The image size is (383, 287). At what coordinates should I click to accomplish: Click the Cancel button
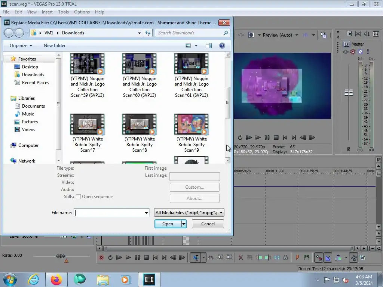pos(208,224)
